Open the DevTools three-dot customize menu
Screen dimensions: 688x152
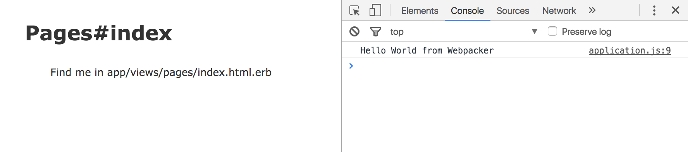(x=654, y=10)
